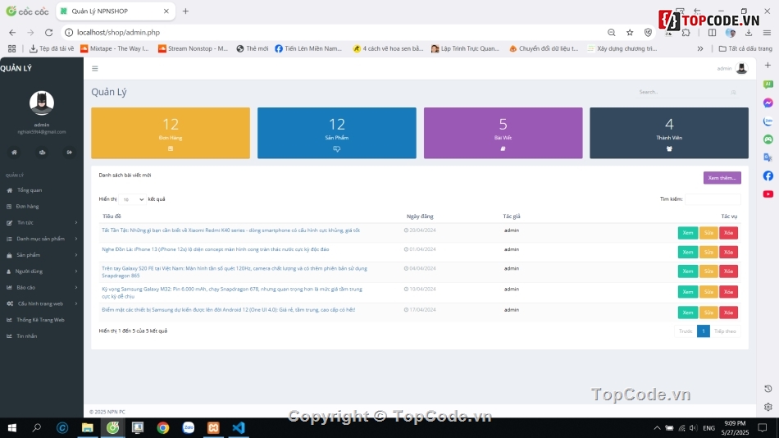Click the Thành Viên card icon
Viewport: 779px width, 438px height.
[669, 148]
